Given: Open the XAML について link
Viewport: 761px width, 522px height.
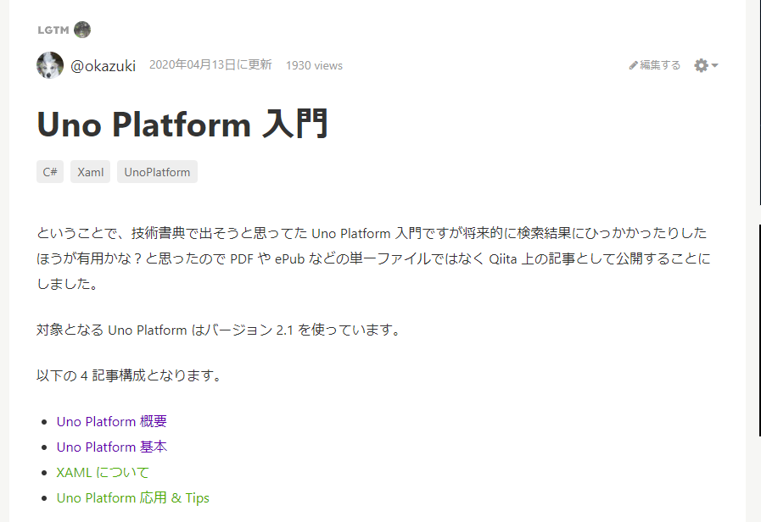Looking at the screenshot, I should 103,472.
